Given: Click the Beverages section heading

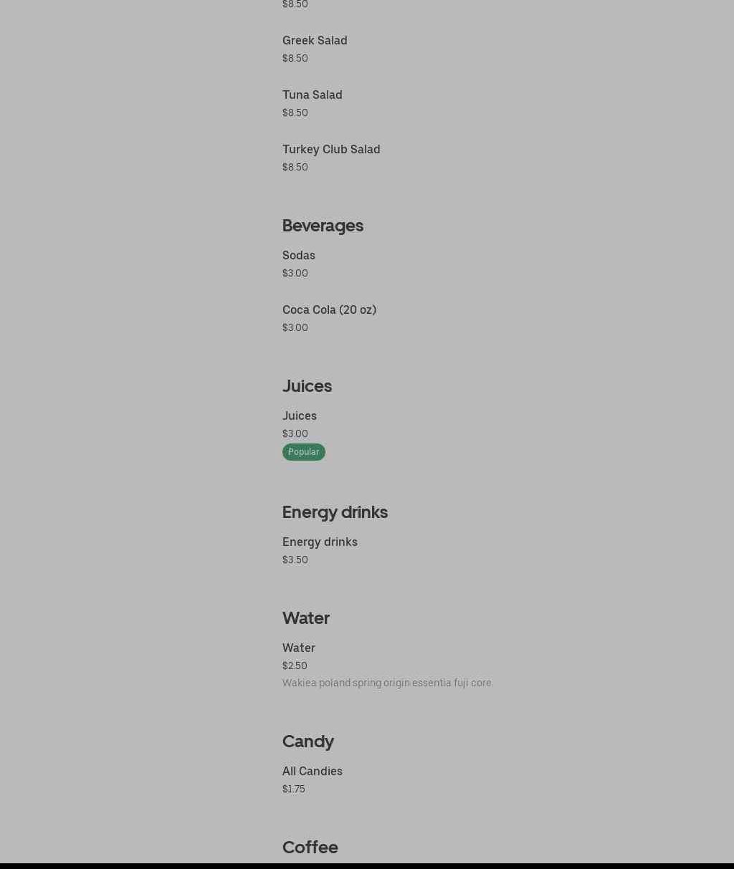Looking at the screenshot, I should (323, 226).
